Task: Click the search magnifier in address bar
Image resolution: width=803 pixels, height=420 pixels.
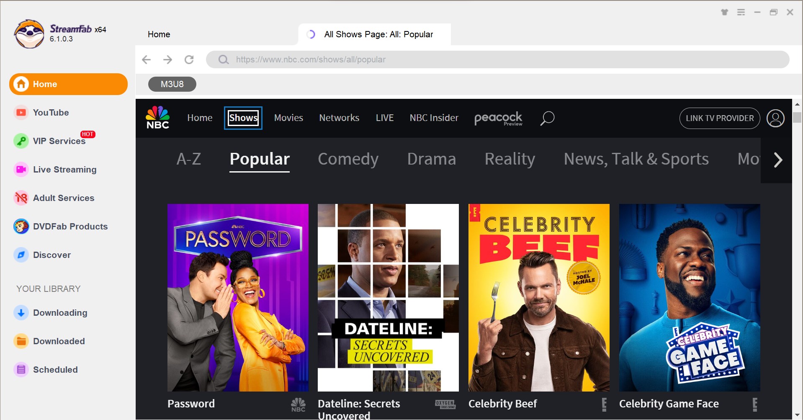Action: click(x=224, y=59)
